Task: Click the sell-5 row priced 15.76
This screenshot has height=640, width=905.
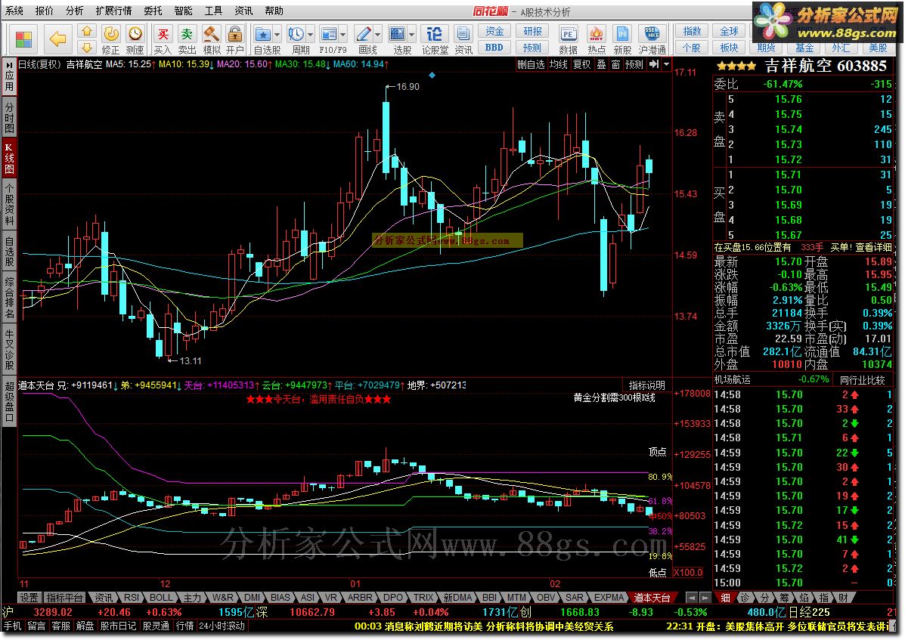Action: (802, 99)
